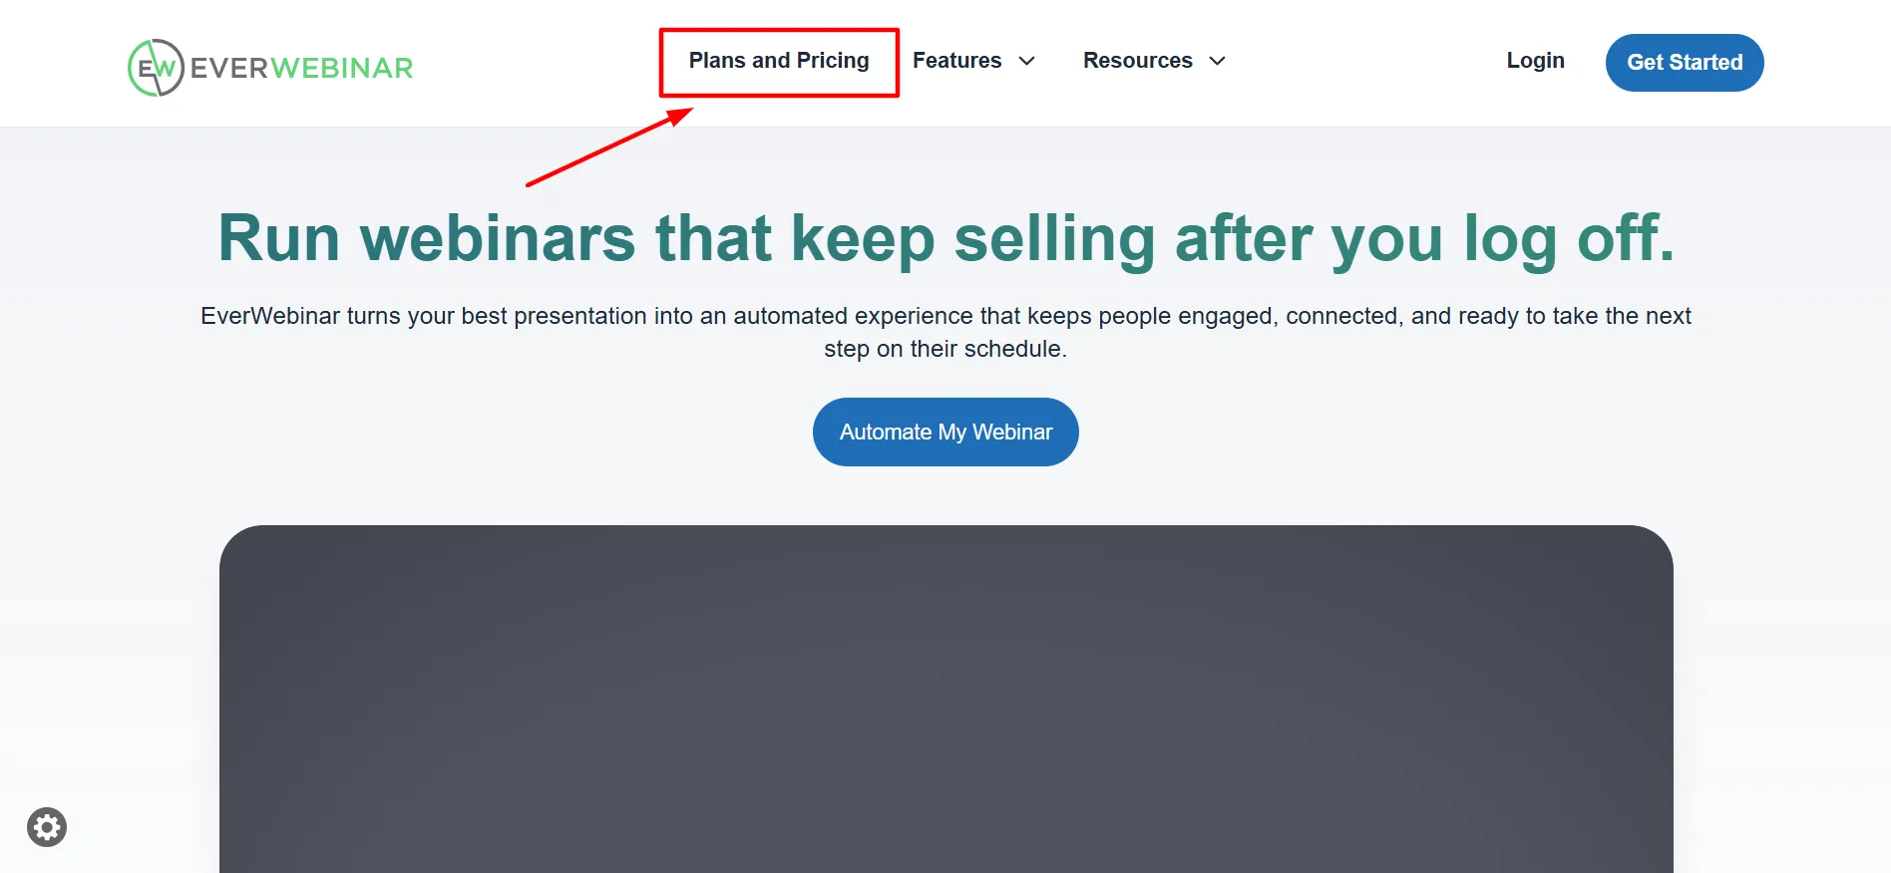Click the Get Started button
The image size is (1891, 873).
coord(1685,63)
